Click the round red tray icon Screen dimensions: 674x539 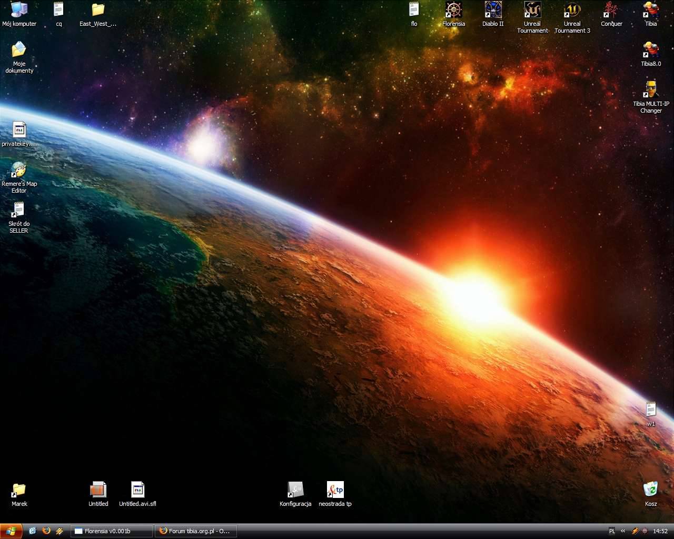pos(644,531)
